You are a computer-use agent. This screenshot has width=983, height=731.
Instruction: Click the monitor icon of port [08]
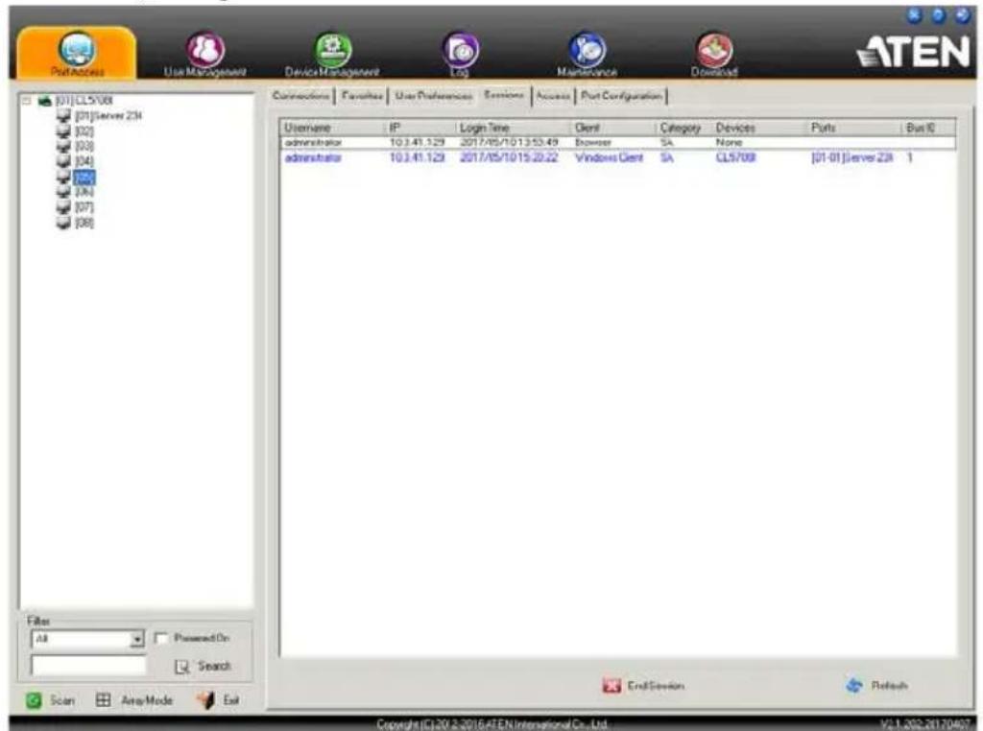[64, 223]
